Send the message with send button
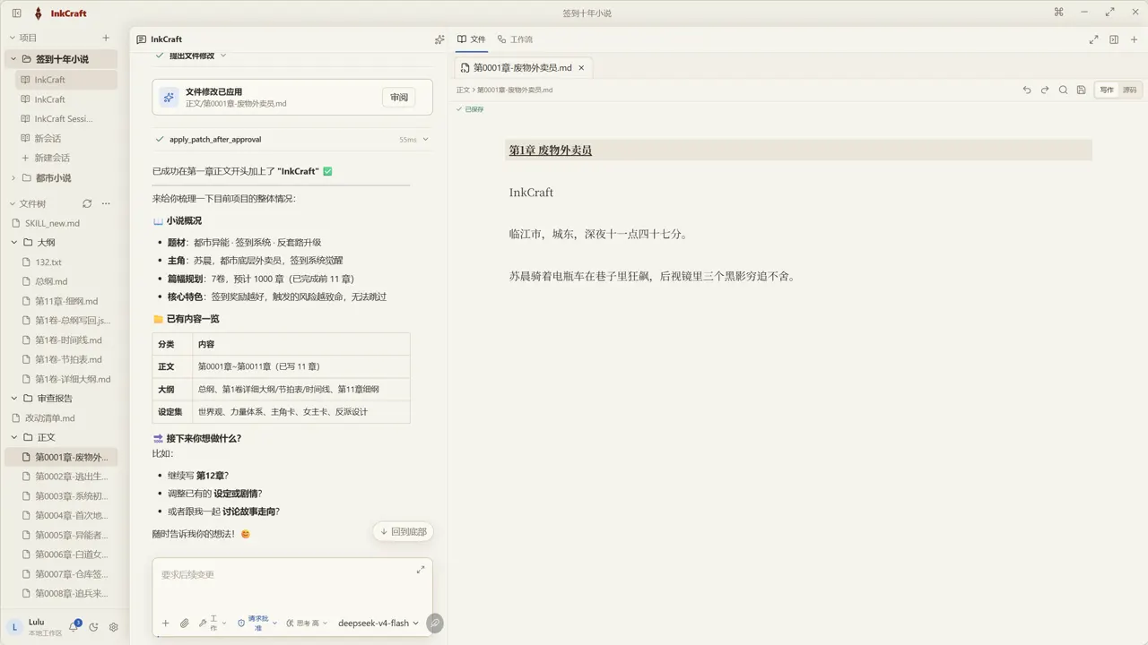Screen dimensions: 1148x645 (x=435, y=623)
